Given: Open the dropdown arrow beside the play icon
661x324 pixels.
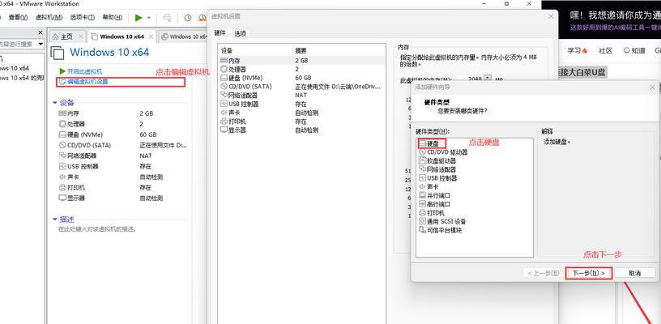Looking at the screenshot, I should [x=149, y=18].
